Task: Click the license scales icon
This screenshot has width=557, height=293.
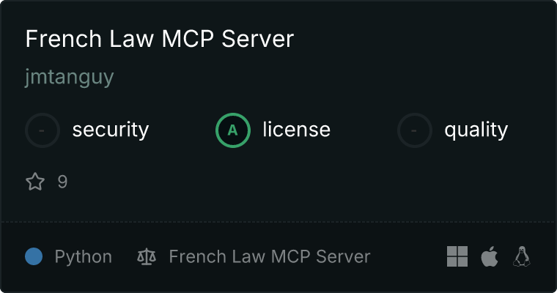Action: [147, 256]
